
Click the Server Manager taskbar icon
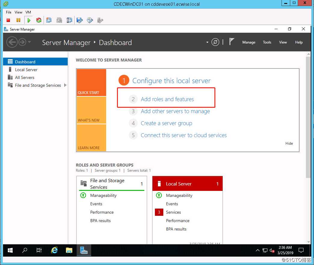point(84,250)
